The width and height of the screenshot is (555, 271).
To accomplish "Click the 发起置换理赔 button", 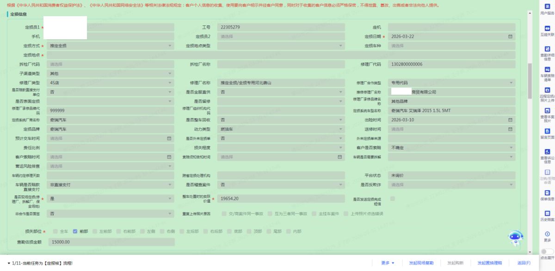I will coord(489,263).
